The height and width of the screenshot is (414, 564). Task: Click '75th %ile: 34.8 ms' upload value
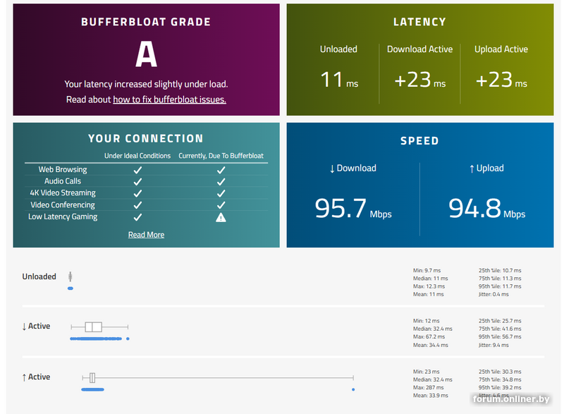[x=500, y=380]
